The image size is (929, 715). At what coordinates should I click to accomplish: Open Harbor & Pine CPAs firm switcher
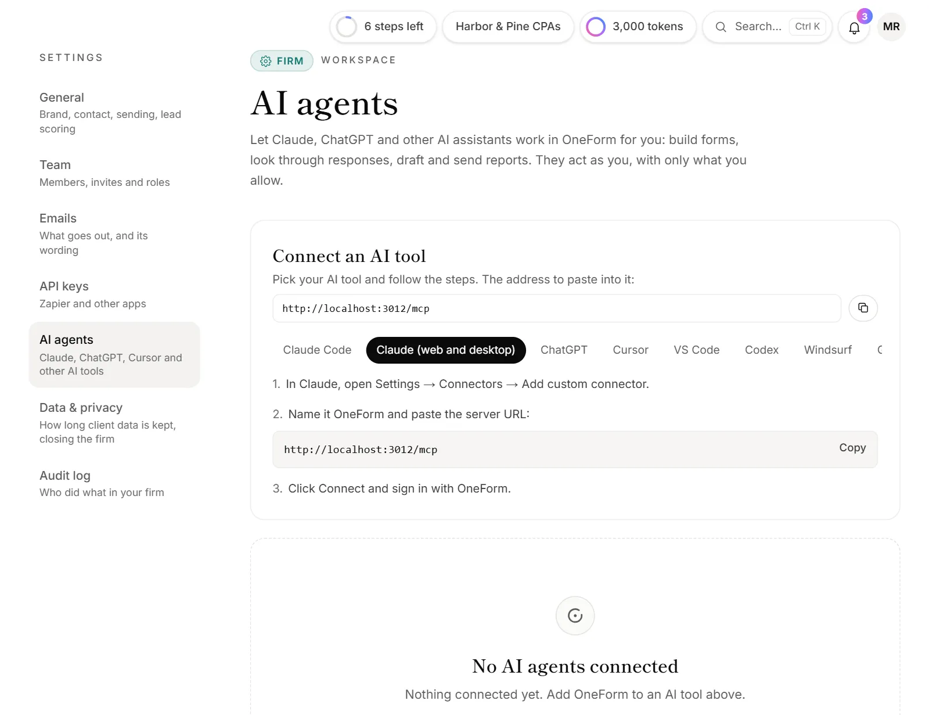(x=508, y=27)
